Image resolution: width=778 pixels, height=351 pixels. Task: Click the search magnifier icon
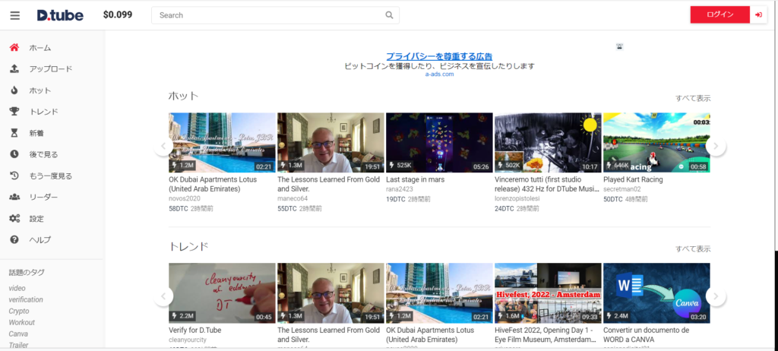pyautogui.click(x=389, y=15)
